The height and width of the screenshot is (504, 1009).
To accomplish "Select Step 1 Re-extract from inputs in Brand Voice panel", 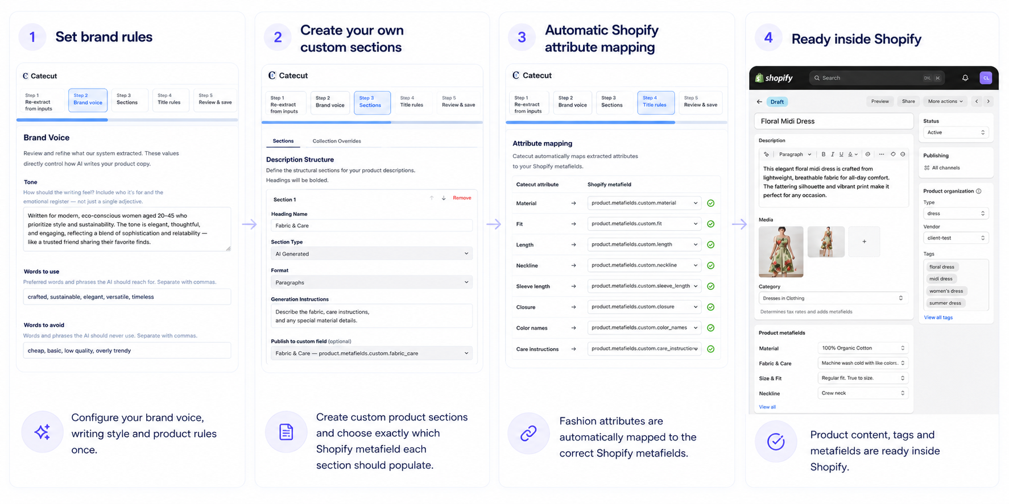I will point(42,102).
